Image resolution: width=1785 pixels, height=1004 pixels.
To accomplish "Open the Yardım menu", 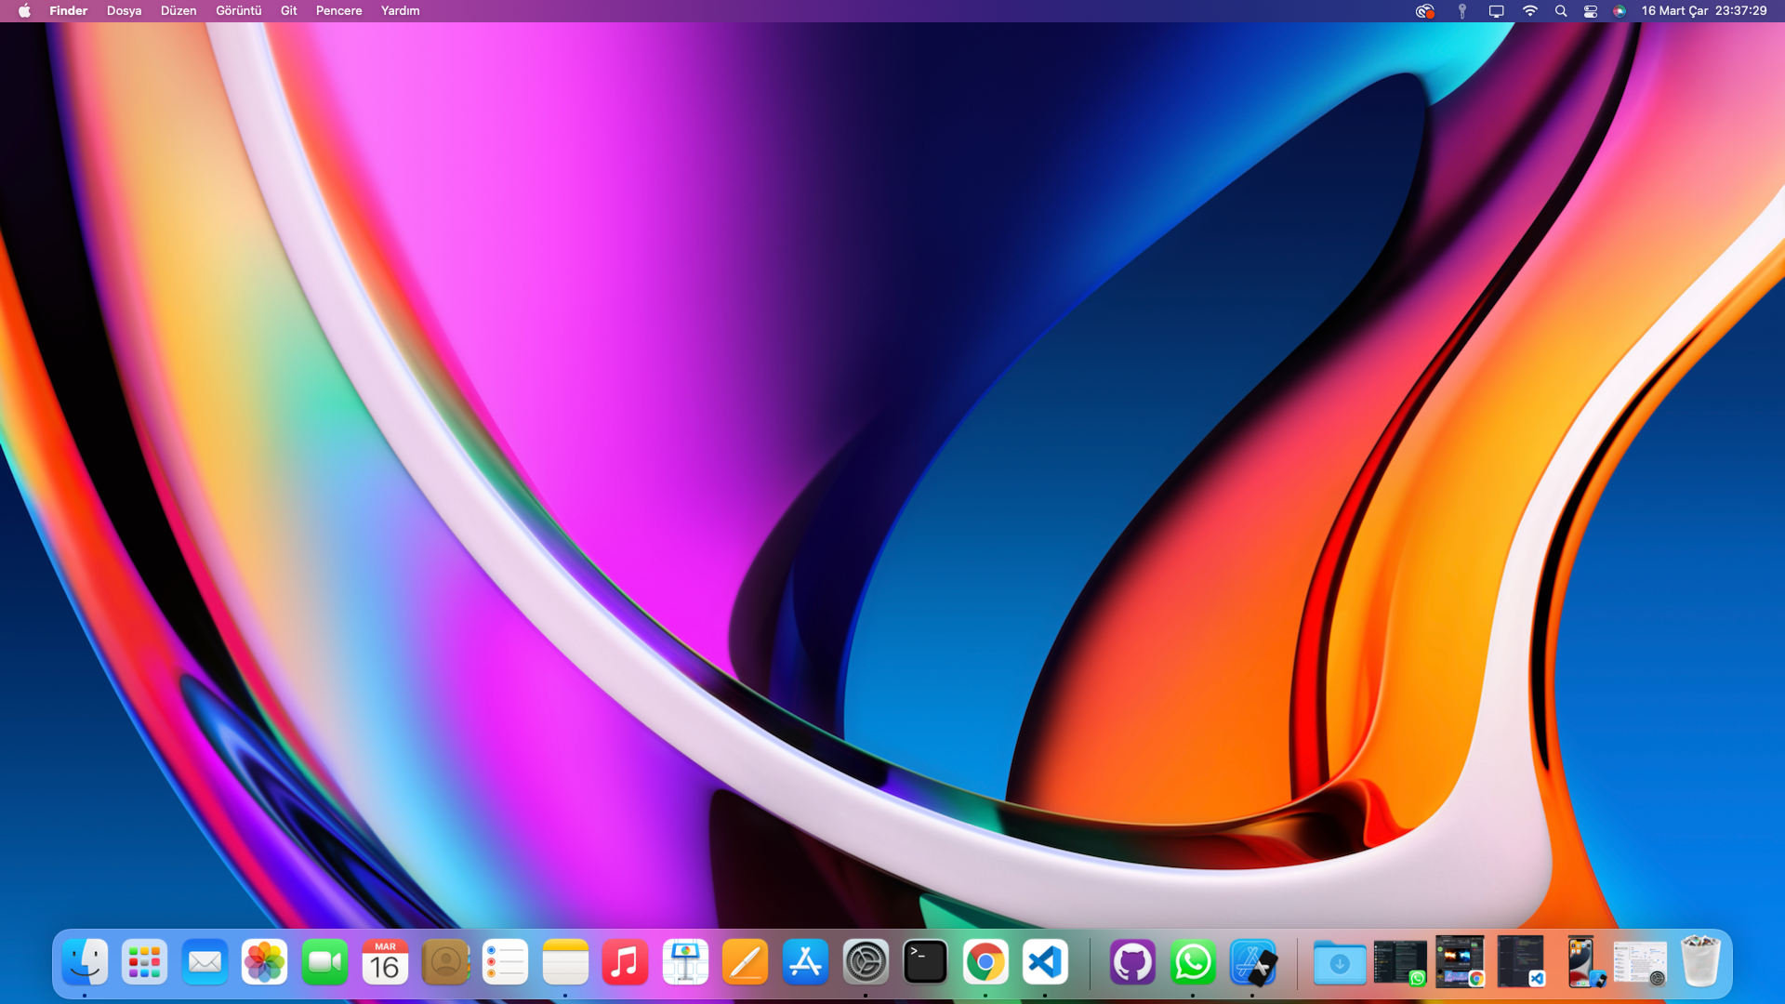I will [x=400, y=11].
